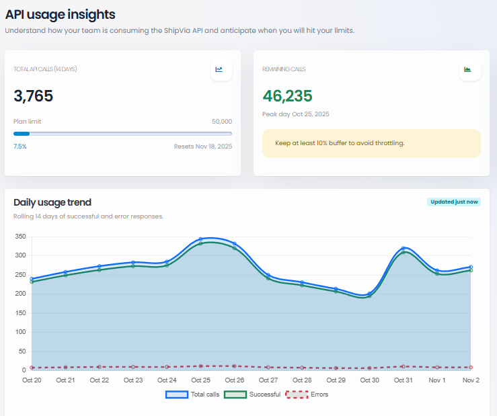Image resolution: width=497 pixels, height=416 pixels.
Task: Click the Total calls point for Oct 20
Action: pyautogui.click(x=32, y=279)
